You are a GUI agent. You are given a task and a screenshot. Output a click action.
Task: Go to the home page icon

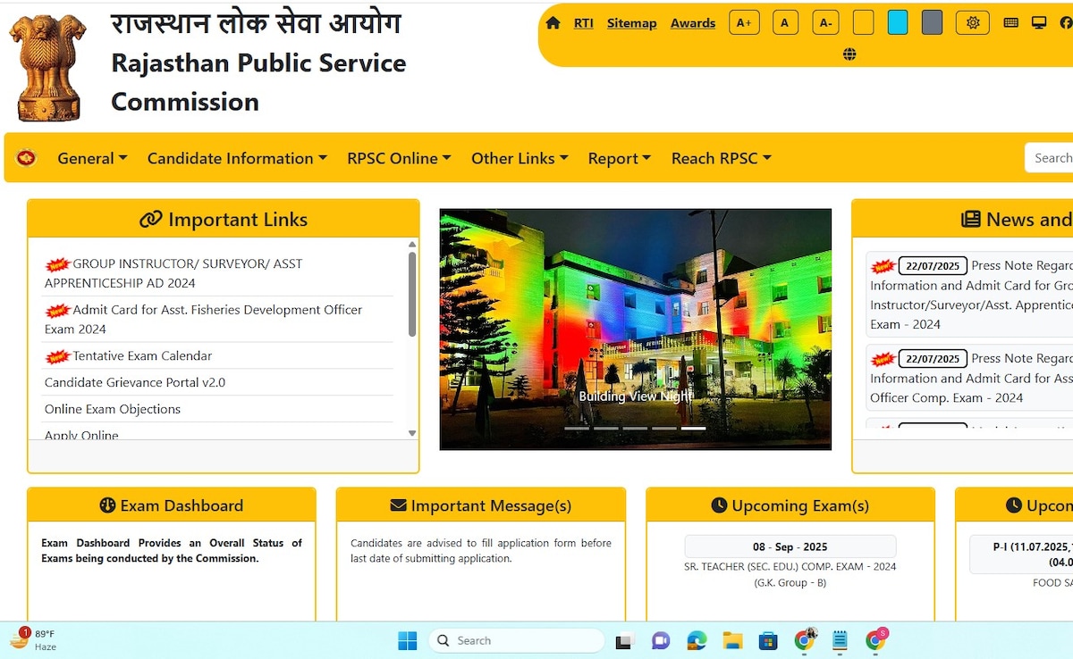553,23
